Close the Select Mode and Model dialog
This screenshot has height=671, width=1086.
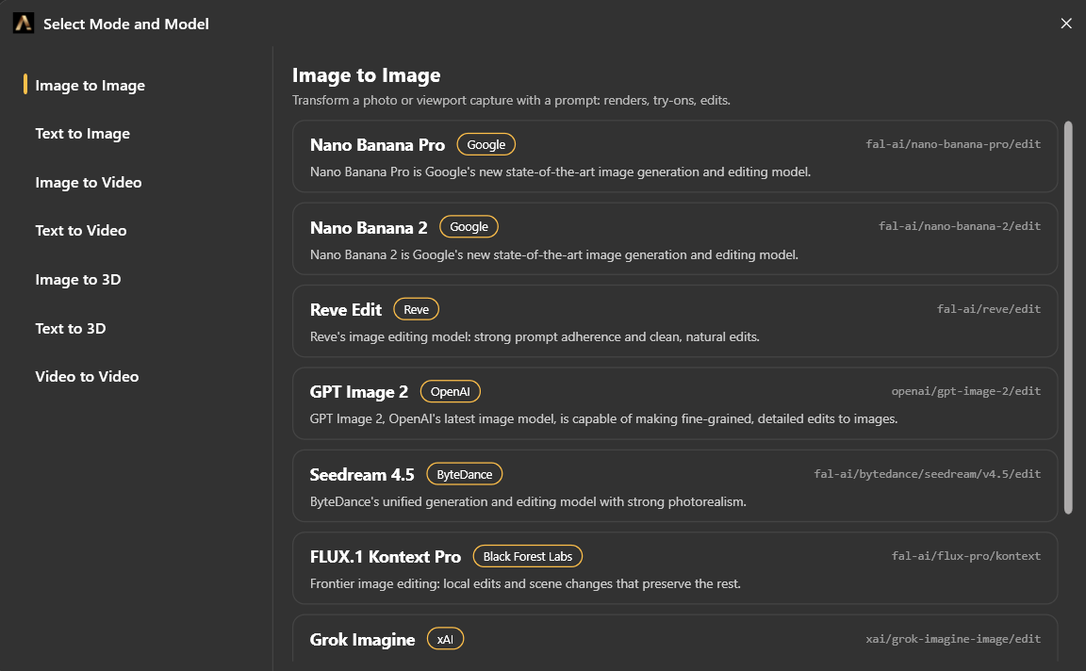pos(1066,24)
